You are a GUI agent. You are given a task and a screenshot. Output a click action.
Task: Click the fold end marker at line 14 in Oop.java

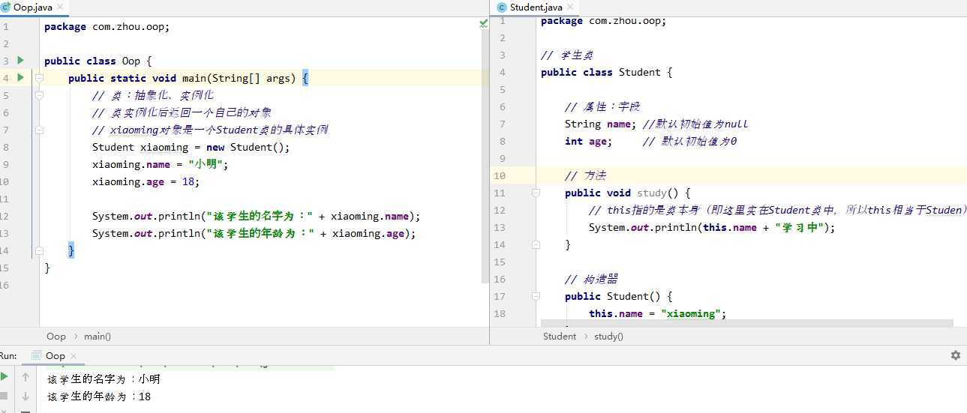(x=39, y=250)
